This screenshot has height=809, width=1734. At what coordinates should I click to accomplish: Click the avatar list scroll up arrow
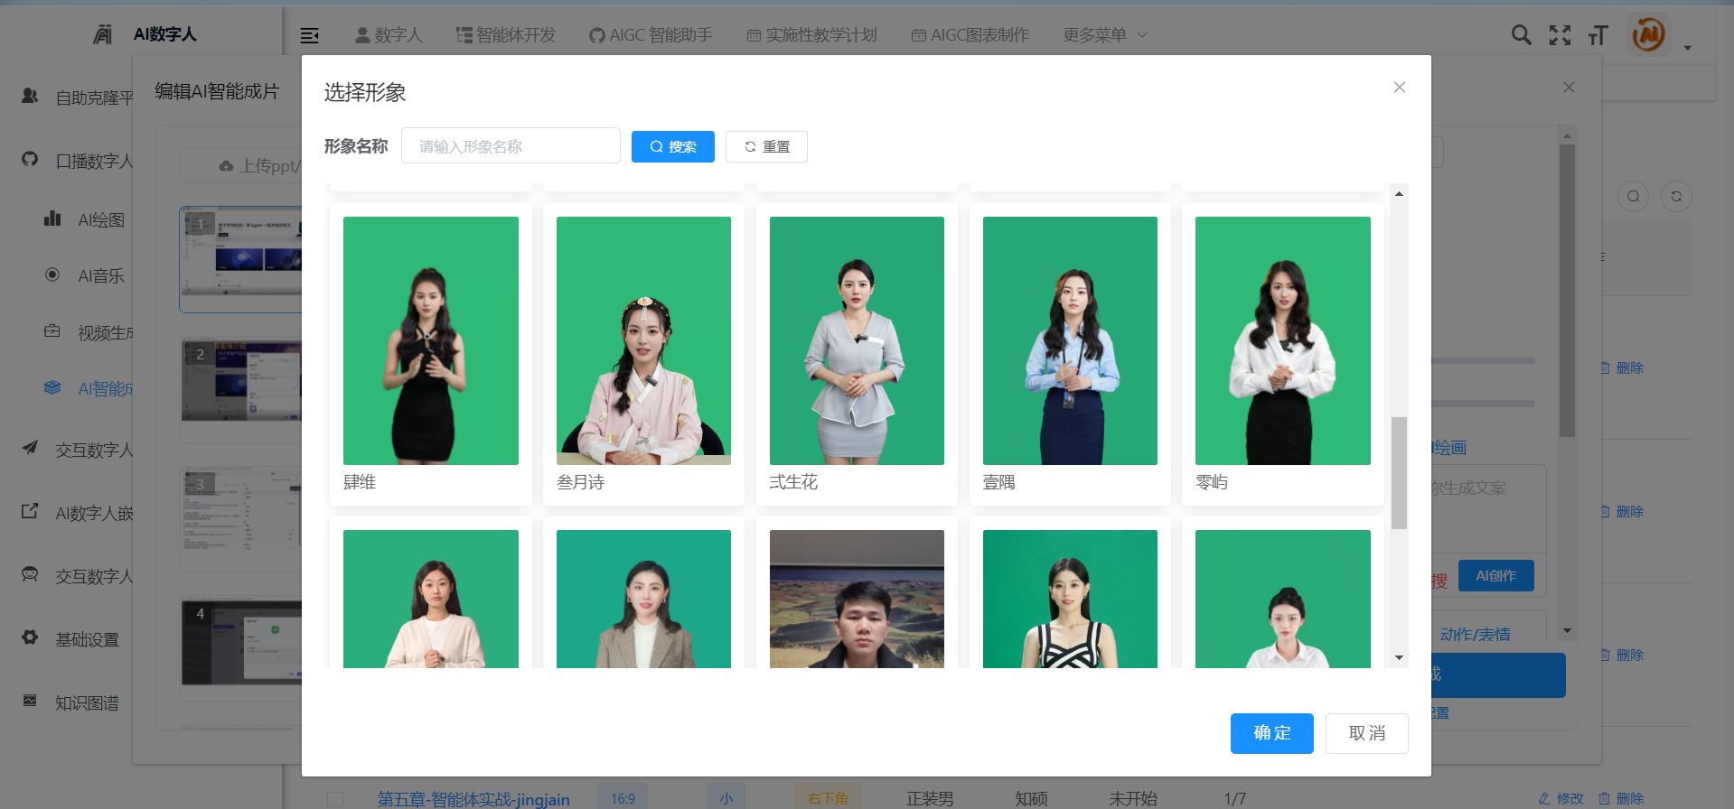(x=1399, y=193)
